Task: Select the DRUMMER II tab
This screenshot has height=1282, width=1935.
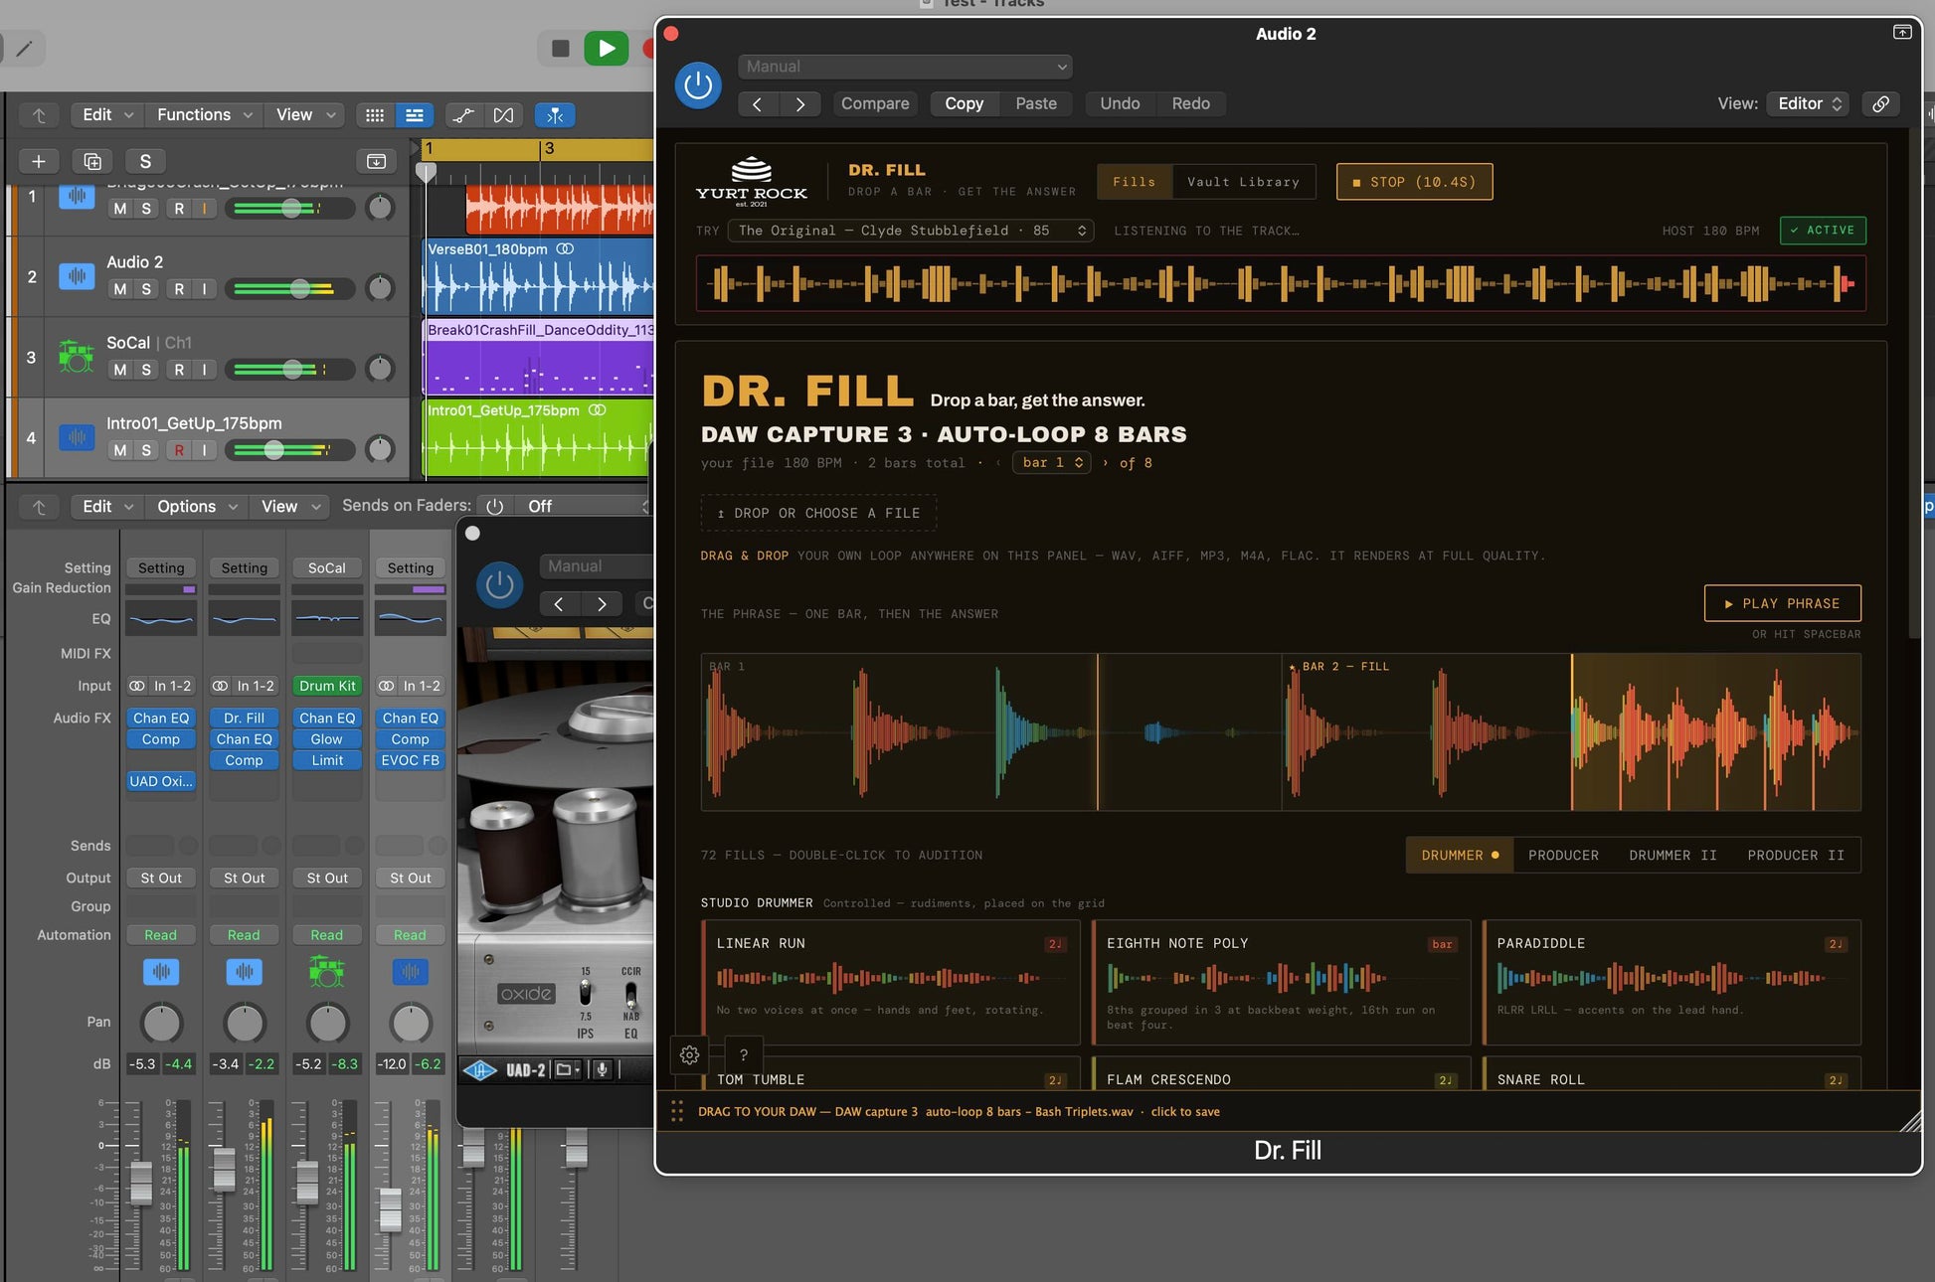Action: (1672, 855)
